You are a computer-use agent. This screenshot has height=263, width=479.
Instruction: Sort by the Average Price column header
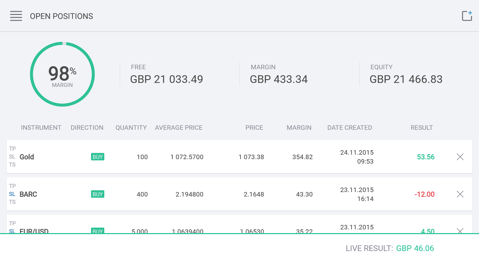tap(179, 128)
